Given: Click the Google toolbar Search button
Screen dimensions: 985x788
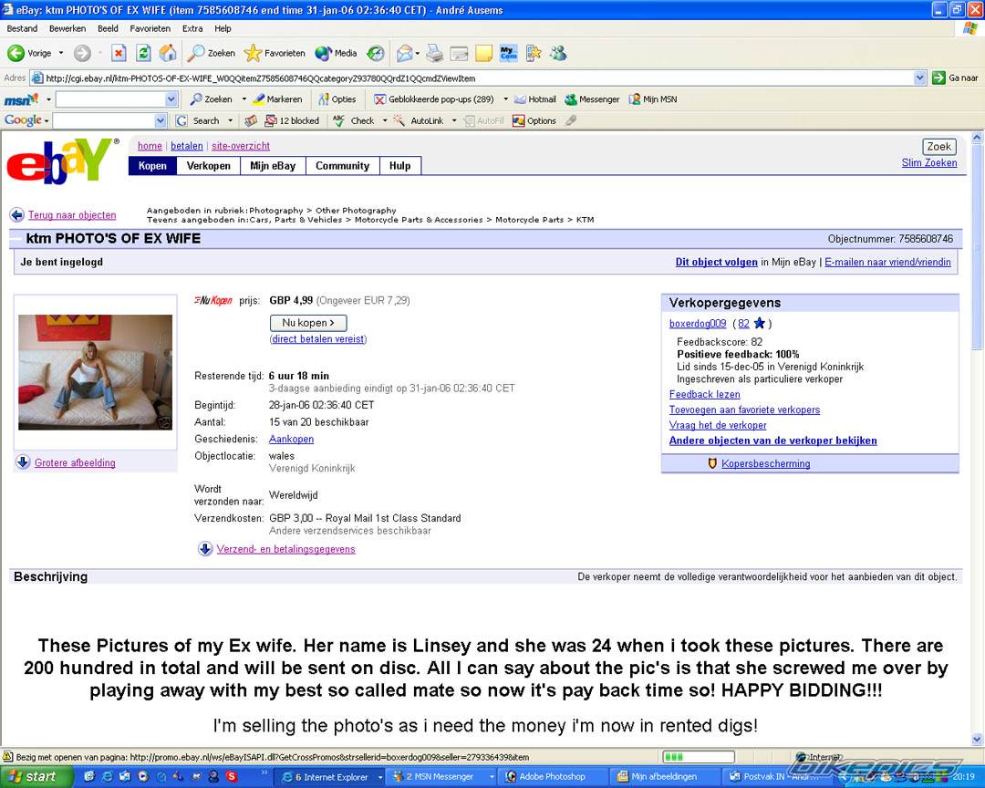Looking at the screenshot, I should coord(199,120).
